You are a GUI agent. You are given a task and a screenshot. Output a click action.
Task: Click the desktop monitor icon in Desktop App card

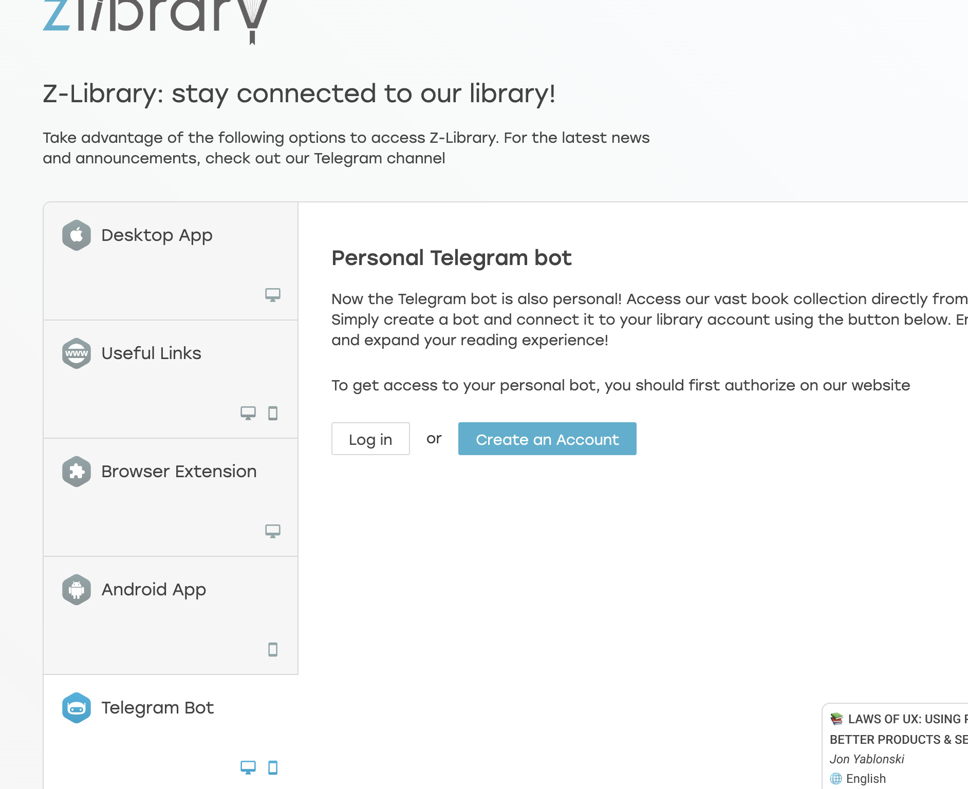click(x=273, y=295)
